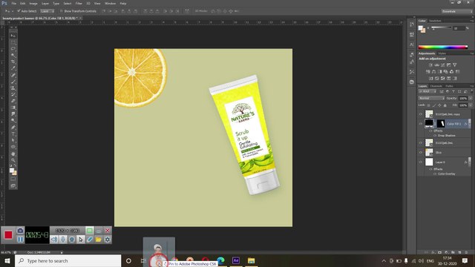
Task: Open the recorder settings gear
Action: pyautogui.click(x=107, y=240)
